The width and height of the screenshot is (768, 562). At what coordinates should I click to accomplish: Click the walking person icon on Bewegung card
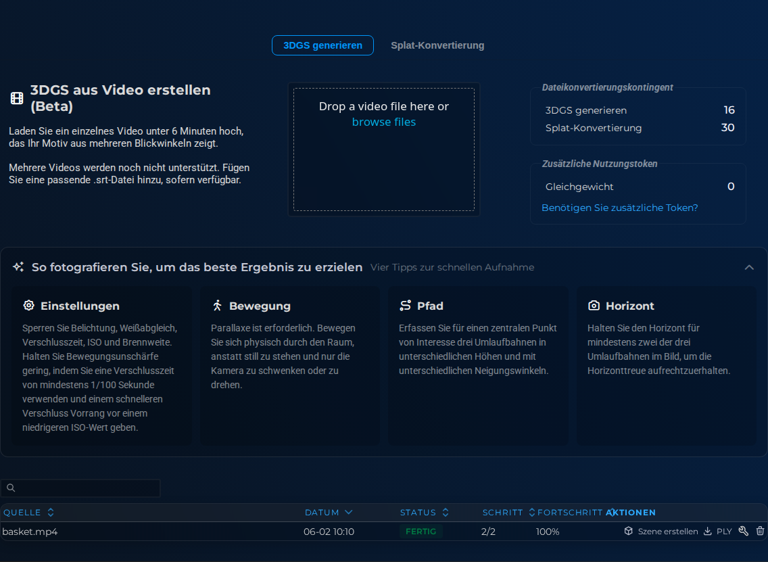(218, 306)
